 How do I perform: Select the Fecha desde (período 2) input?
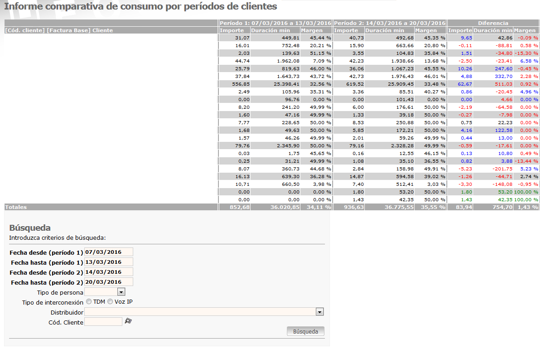pos(109,272)
